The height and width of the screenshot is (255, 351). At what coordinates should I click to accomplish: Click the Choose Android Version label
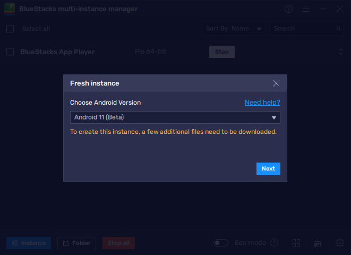pos(106,103)
